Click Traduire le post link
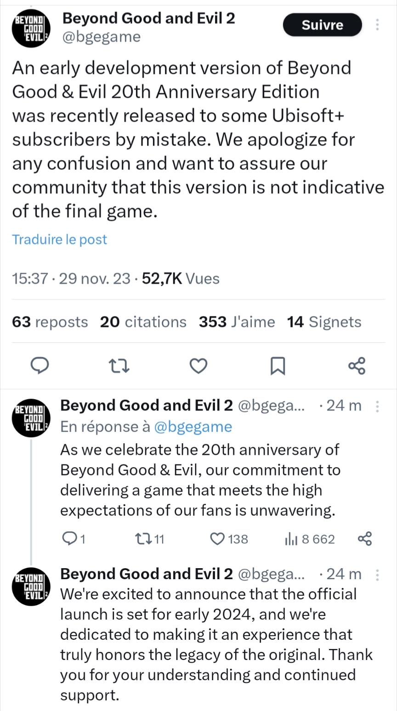The height and width of the screenshot is (711, 397). pyautogui.click(x=59, y=239)
